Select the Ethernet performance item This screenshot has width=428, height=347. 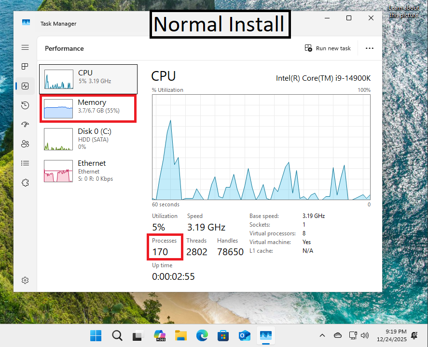point(88,171)
